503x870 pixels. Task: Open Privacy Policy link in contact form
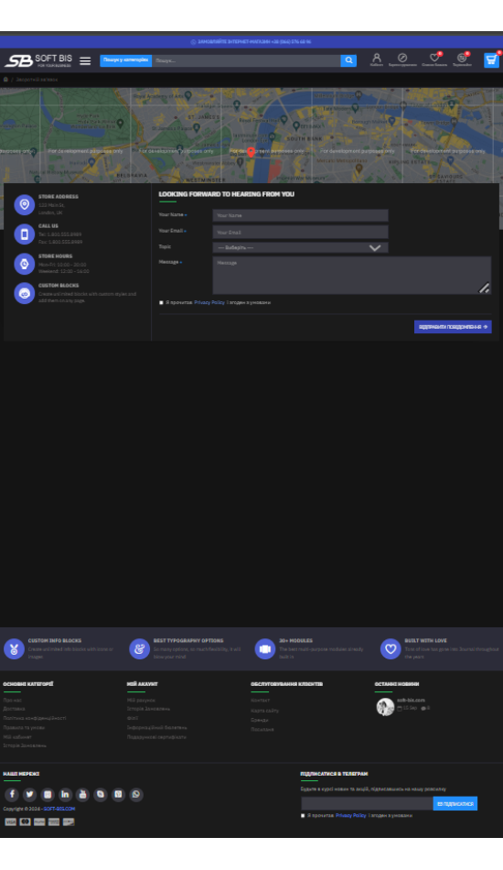click(209, 302)
